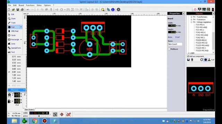Rotate selection with the rotate icon
The height and width of the screenshot is (124, 222).
pyautogui.click(x=61, y=10)
